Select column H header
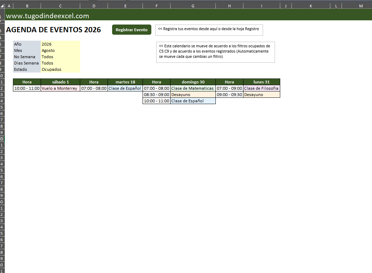The width and height of the screenshot is (372, 273). (x=229, y=6)
